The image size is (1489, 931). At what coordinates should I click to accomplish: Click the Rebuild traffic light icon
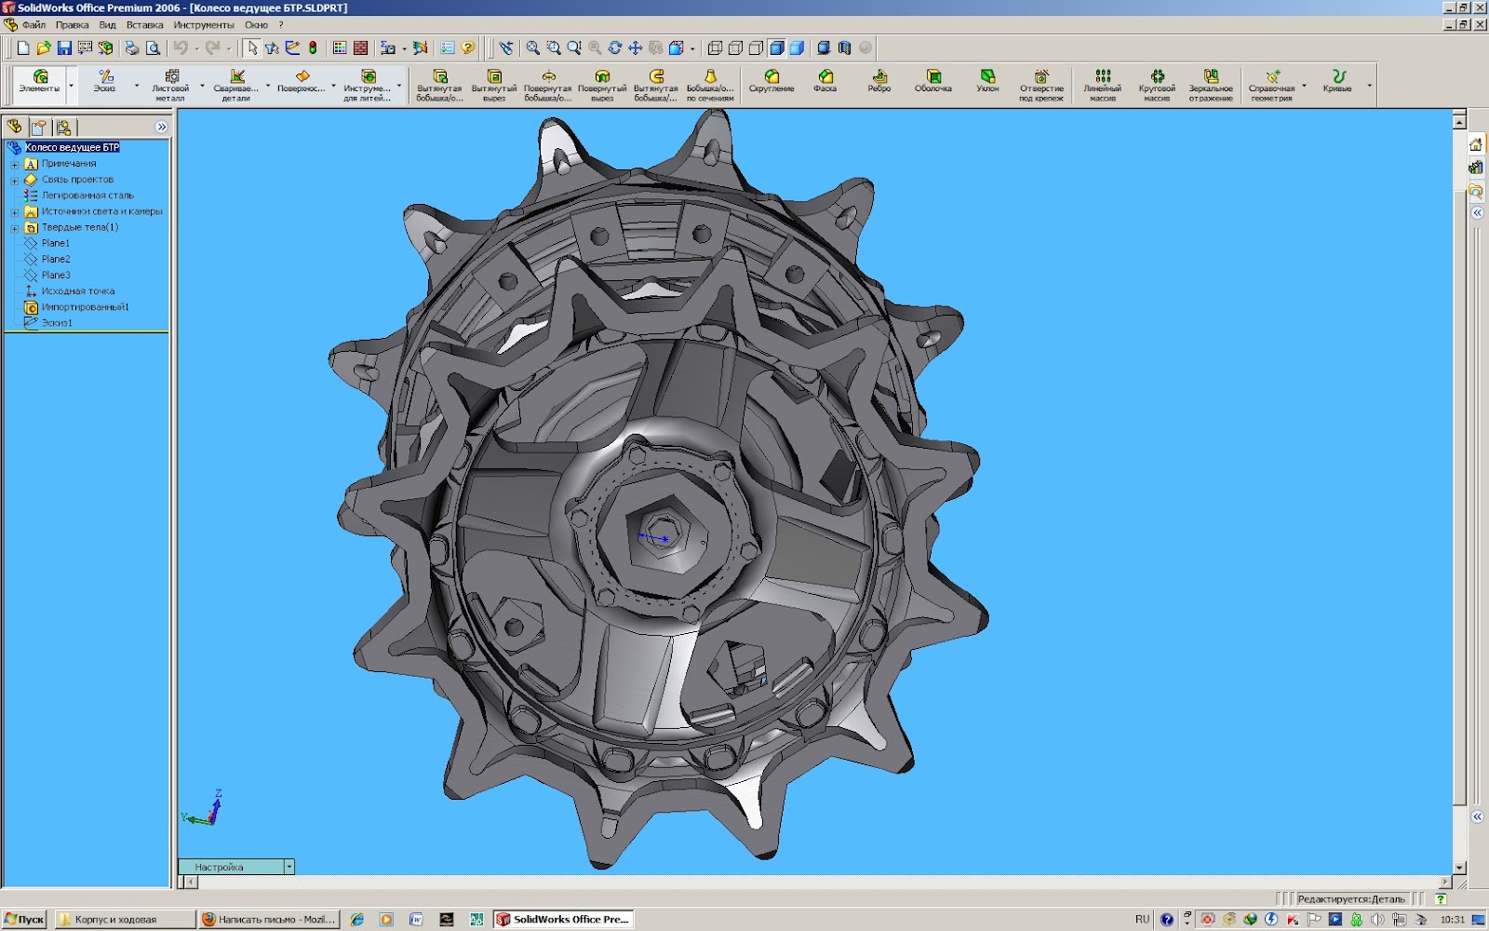(x=313, y=47)
